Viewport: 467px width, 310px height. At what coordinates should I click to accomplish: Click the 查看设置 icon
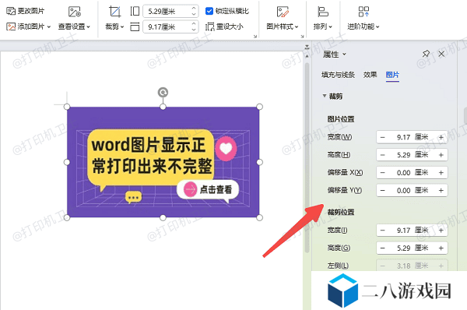point(74,12)
